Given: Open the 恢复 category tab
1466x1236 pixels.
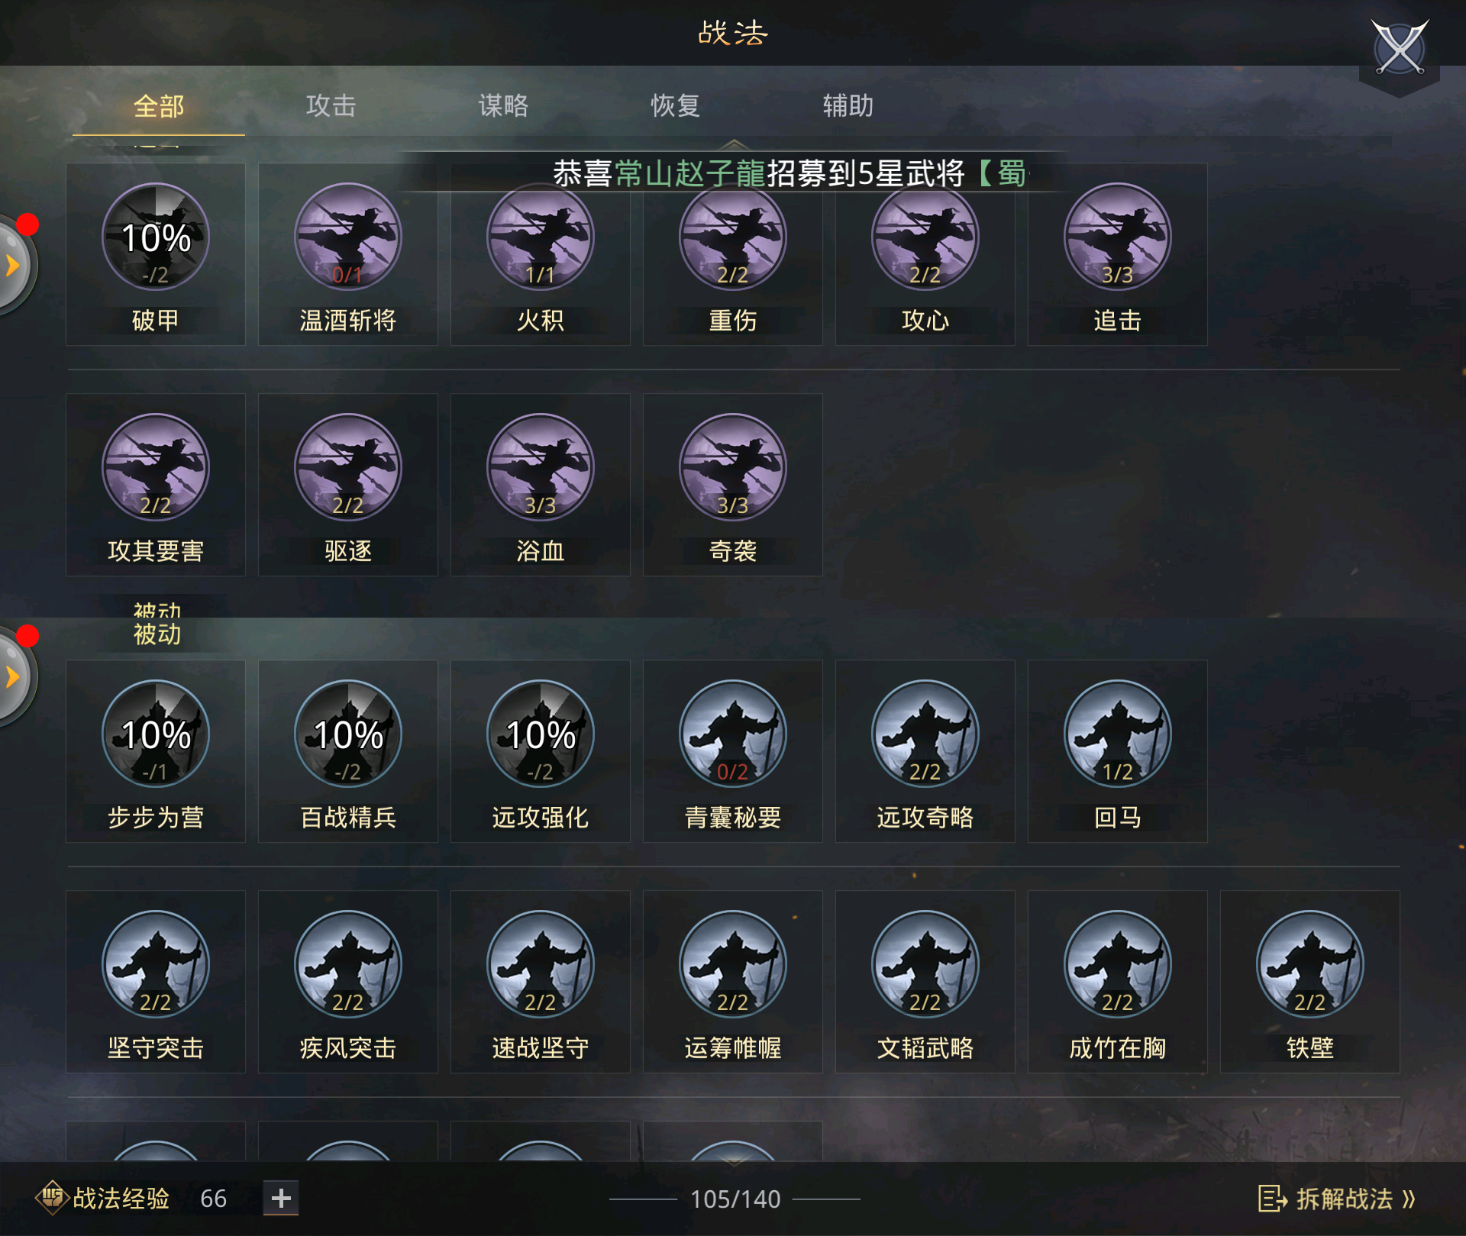Looking at the screenshot, I should (x=675, y=105).
